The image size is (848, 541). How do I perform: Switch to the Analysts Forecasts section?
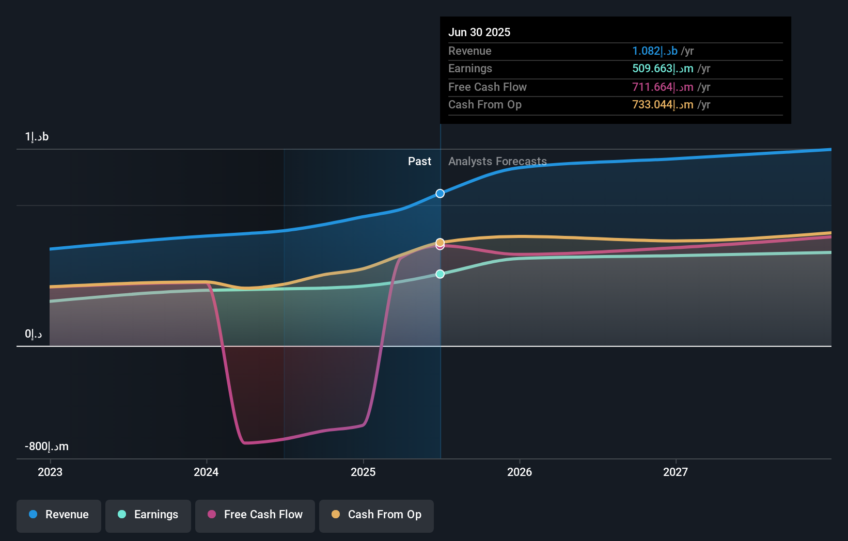(x=497, y=161)
